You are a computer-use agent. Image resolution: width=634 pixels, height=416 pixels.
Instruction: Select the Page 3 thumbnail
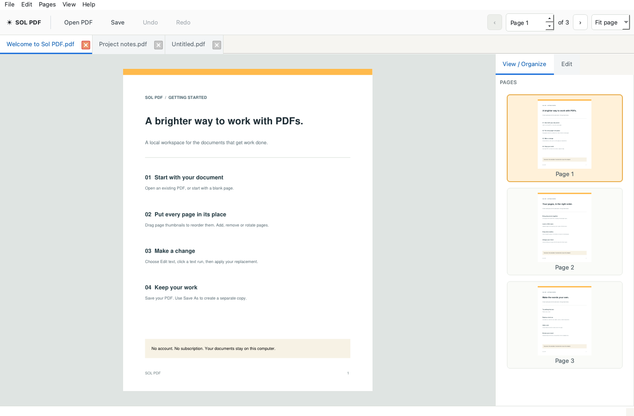(565, 325)
